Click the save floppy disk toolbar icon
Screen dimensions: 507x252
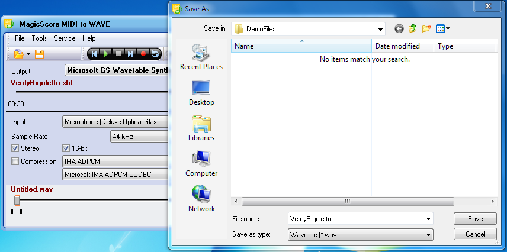39,54
